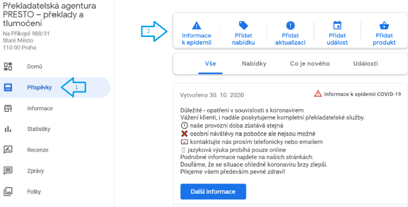Viewport: 408px width, 207px height.
Task: Click the Přidat událost calendar icon
Action: click(x=337, y=25)
